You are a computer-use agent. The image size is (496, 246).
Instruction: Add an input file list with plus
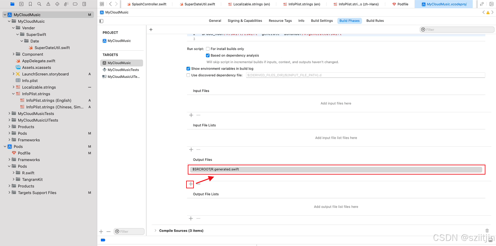click(191, 150)
